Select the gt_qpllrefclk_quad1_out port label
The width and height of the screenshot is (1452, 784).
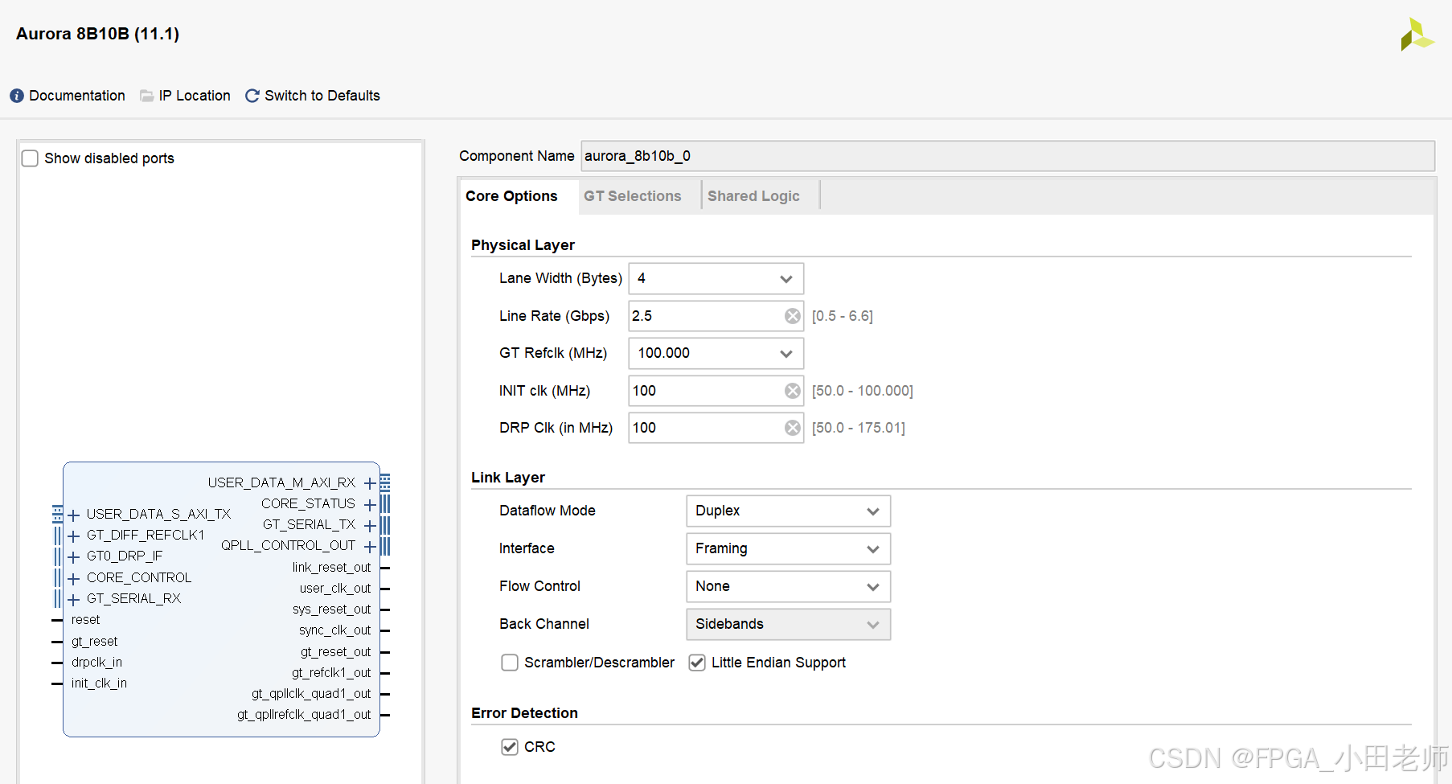304,715
